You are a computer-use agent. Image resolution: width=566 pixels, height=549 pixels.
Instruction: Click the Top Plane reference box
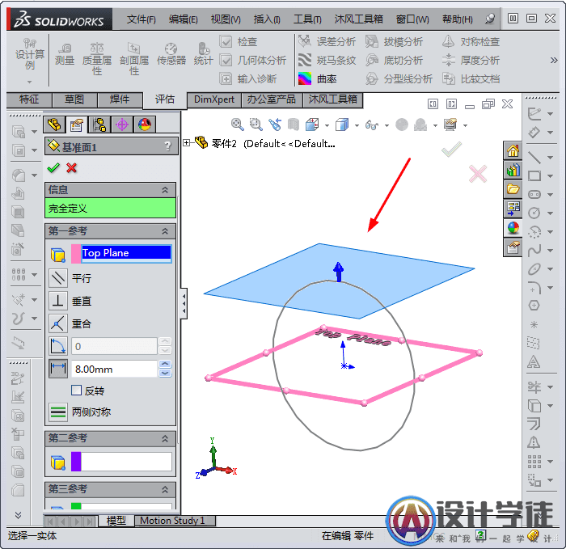click(x=126, y=253)
